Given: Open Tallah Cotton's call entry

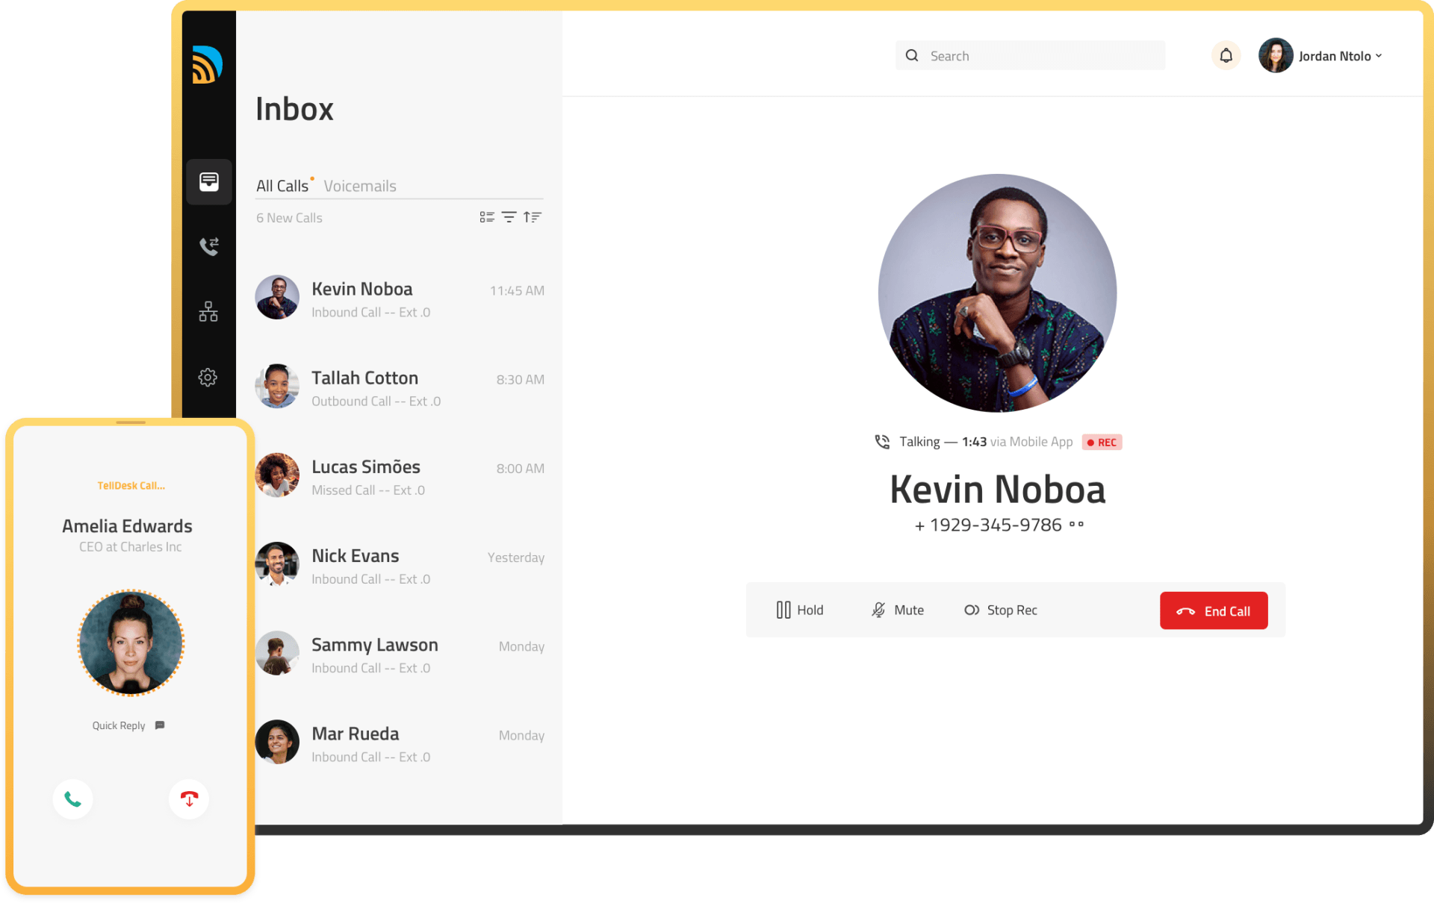Looking at the screenshot, I should coord(400,387).
